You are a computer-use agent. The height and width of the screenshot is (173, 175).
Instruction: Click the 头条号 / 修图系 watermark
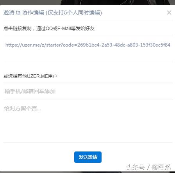148,168
